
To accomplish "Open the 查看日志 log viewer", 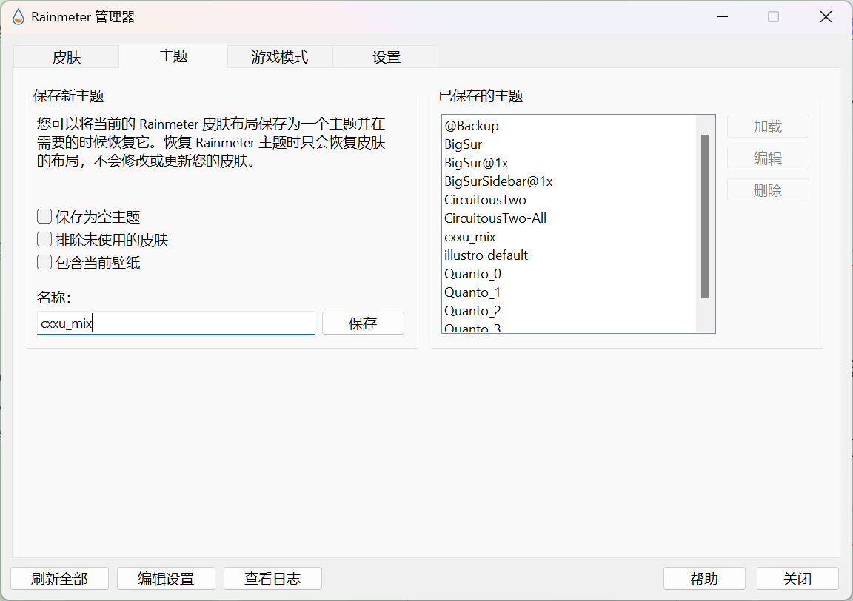I will 272,578.
